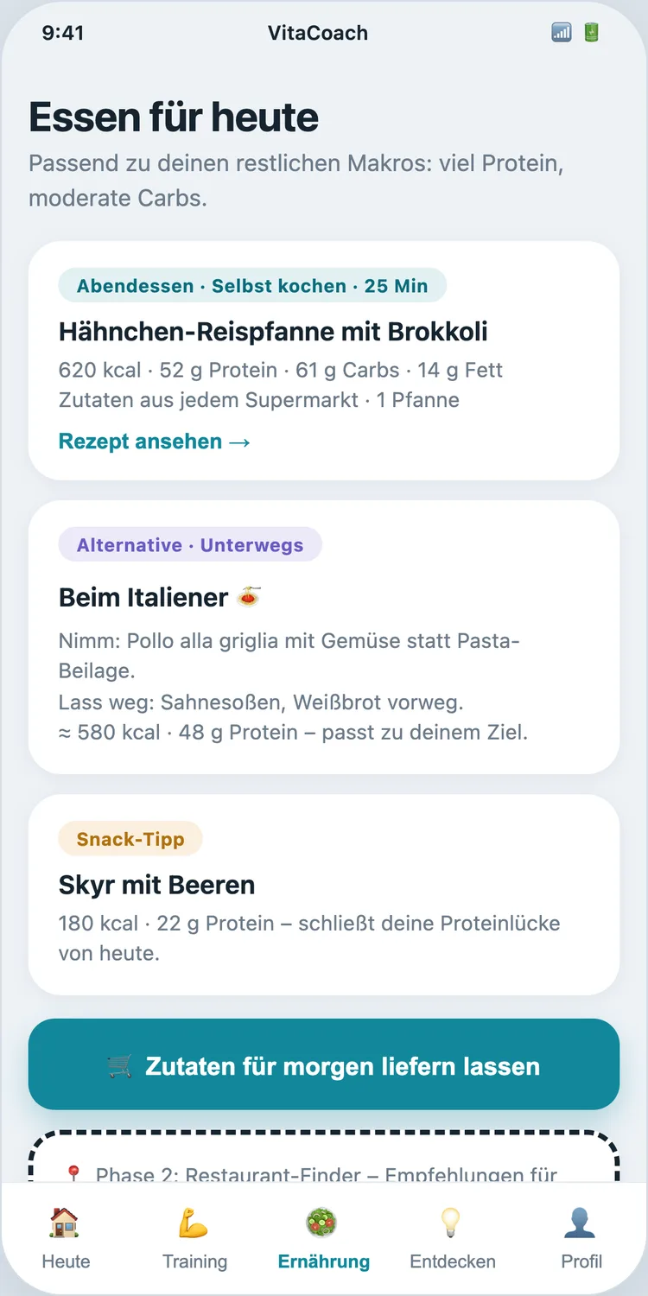Open the Hähnchen-Reispfanne mit Brokkoli title
Screen dimensions: 648x1296
(x=273, y=332)
